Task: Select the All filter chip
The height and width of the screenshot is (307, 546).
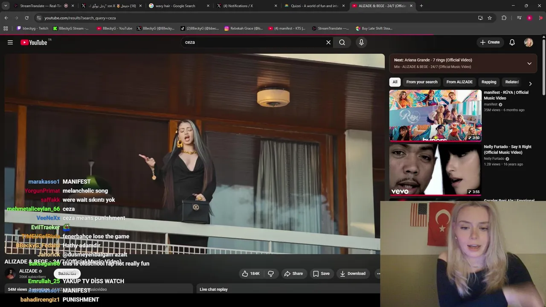Action: click(395, 82)
